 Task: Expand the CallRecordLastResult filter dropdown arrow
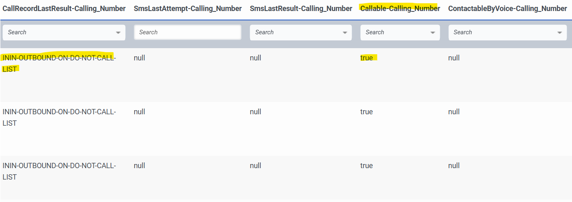[118, 33]
